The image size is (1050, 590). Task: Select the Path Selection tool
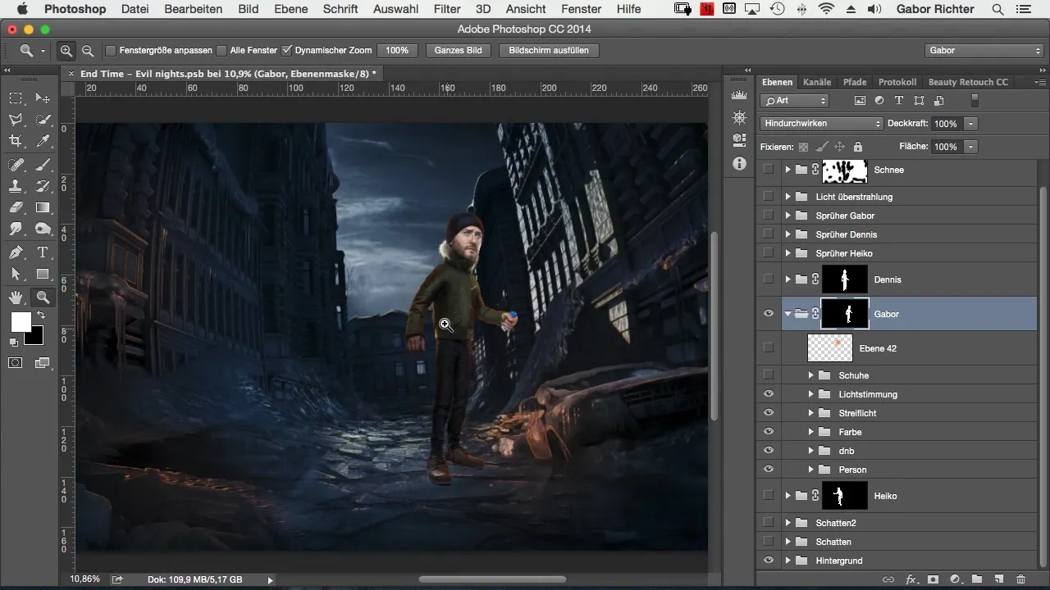pyautogui.click(x=16, y=275)
